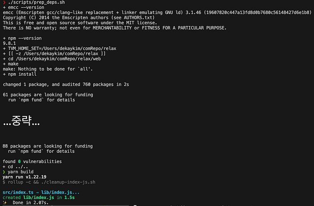
Task: Click the npm version number 9.8.1
Action: pos(9,43)
